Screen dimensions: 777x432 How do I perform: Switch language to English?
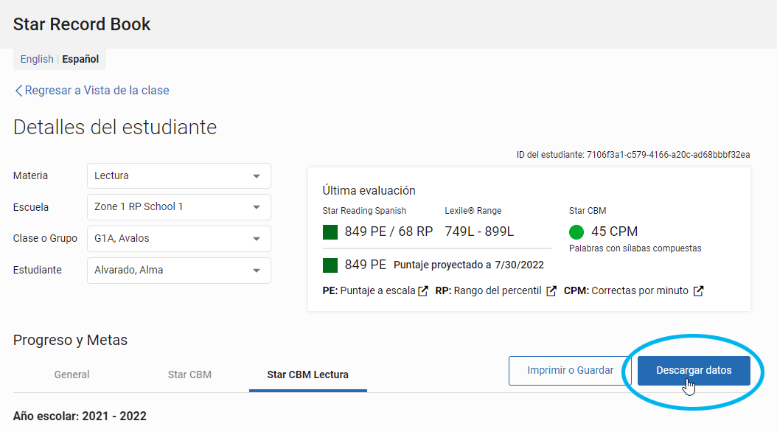pos(37,60)
